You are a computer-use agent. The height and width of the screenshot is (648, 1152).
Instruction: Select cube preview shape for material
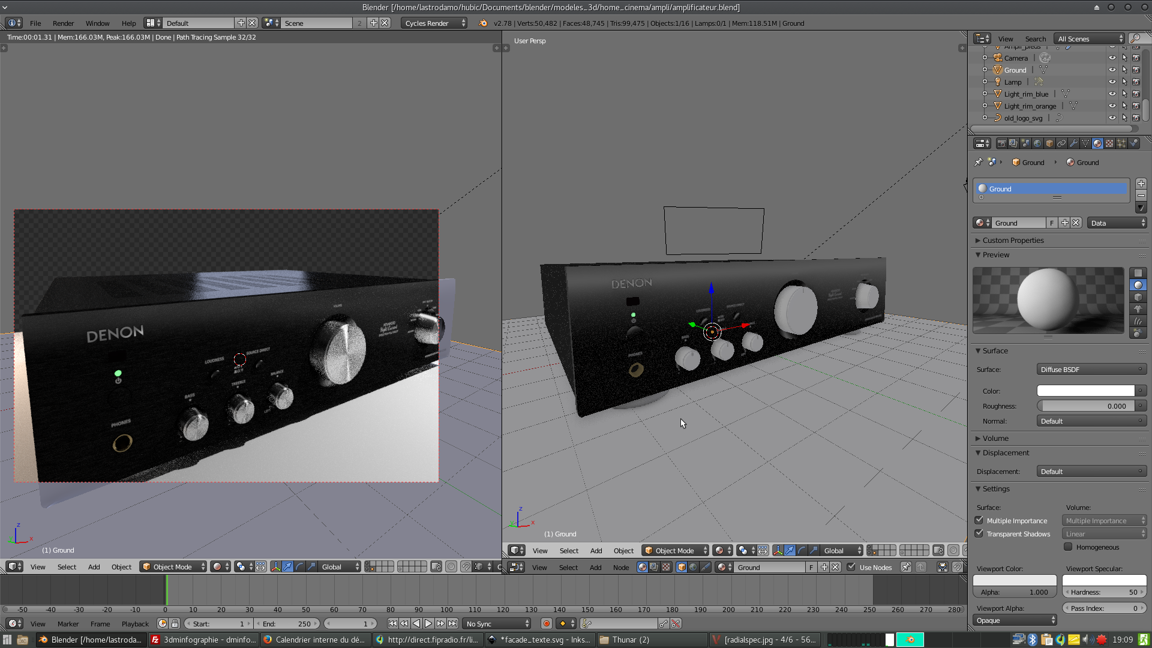tap(1138, 297)
